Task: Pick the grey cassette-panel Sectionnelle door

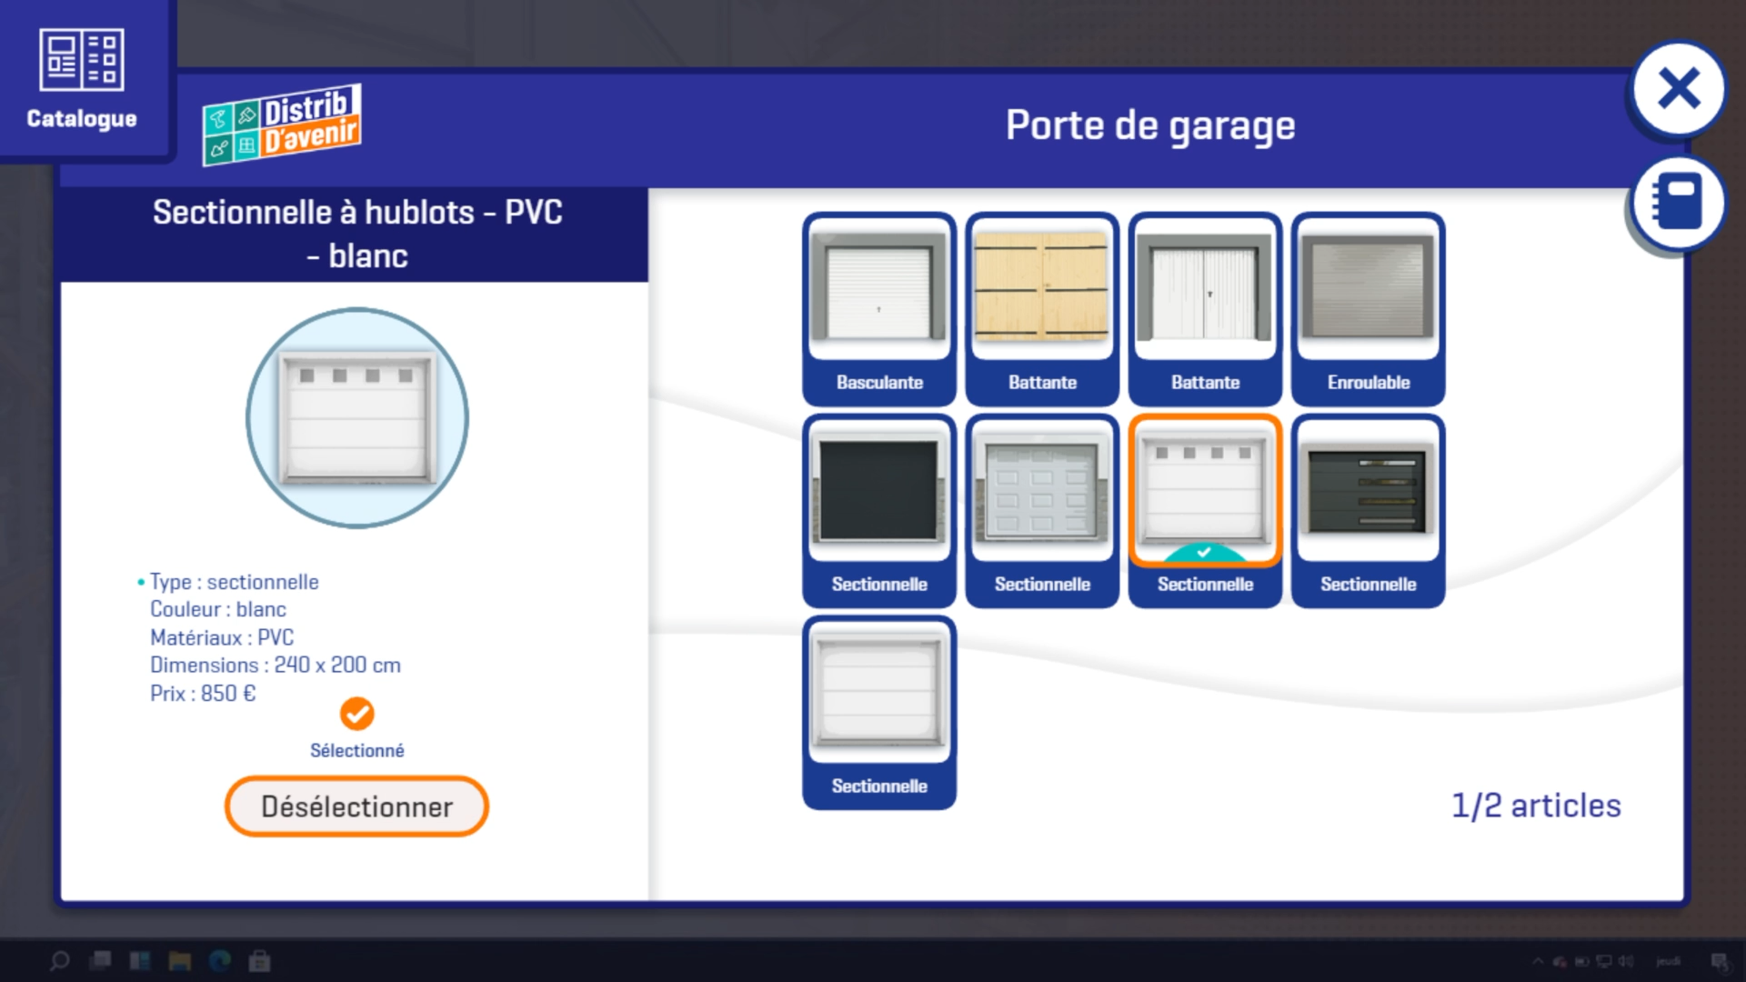Action: pos(1041,511)
